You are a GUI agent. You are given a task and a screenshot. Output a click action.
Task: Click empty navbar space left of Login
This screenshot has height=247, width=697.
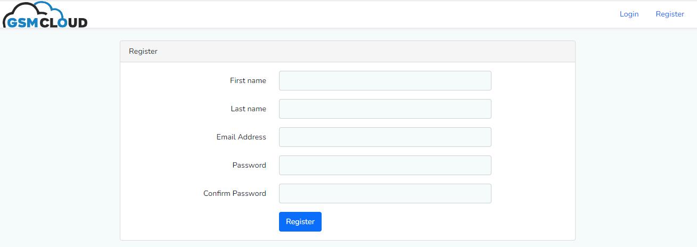point(373,14)
